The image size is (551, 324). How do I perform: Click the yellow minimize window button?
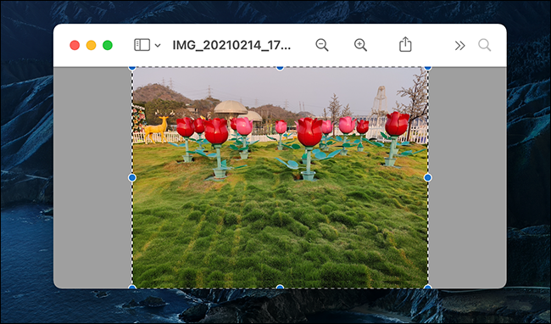coord(91,45)
